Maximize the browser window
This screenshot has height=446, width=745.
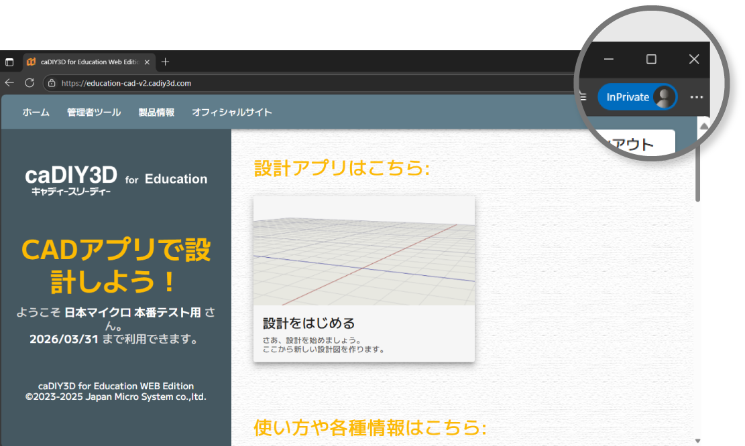tap(651, 59)
